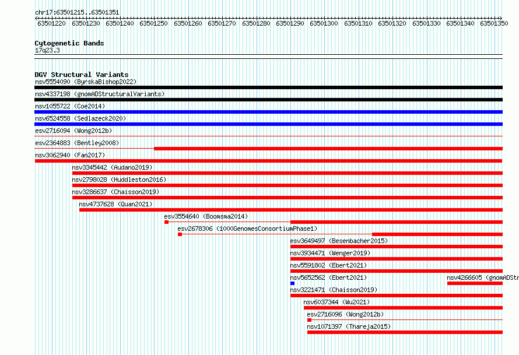Select the short red bar under nsv4266605
The width and height of the screenshot is (519, 355).
475,283
